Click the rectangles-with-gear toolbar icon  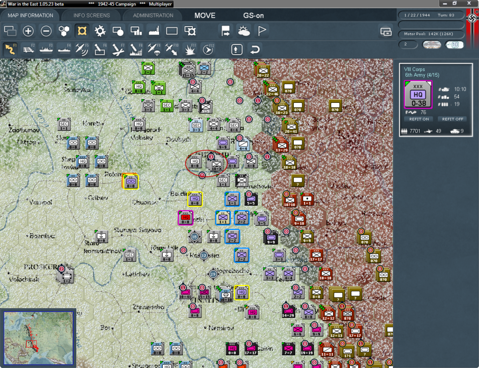pyautogui.click(x=190, y=31)
